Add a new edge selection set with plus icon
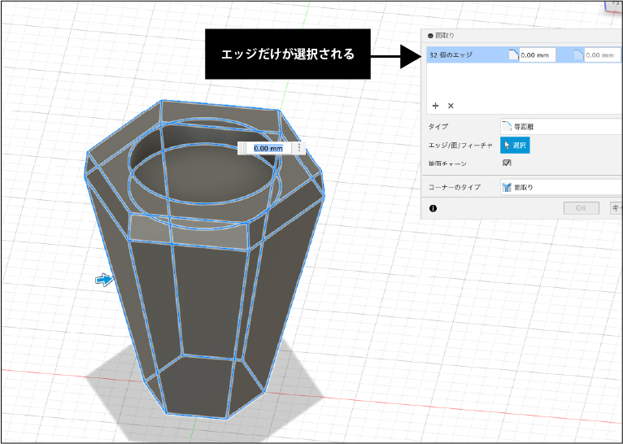623x444 pixels. click(435, 106)
